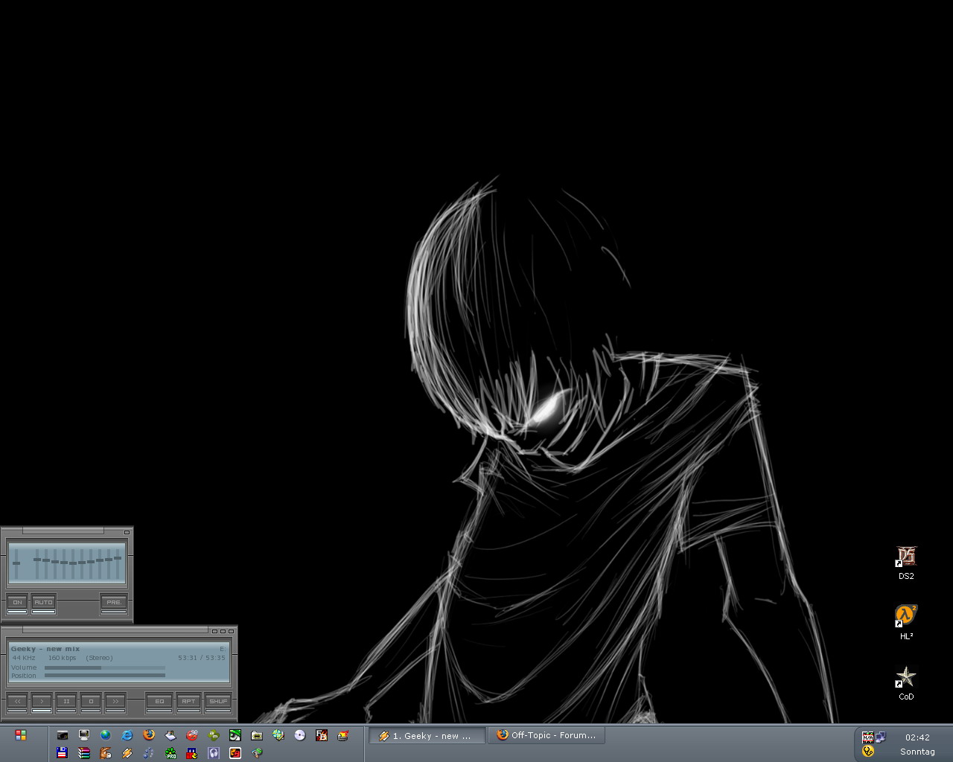Open the Windows Start button on the taskbar

21,735
